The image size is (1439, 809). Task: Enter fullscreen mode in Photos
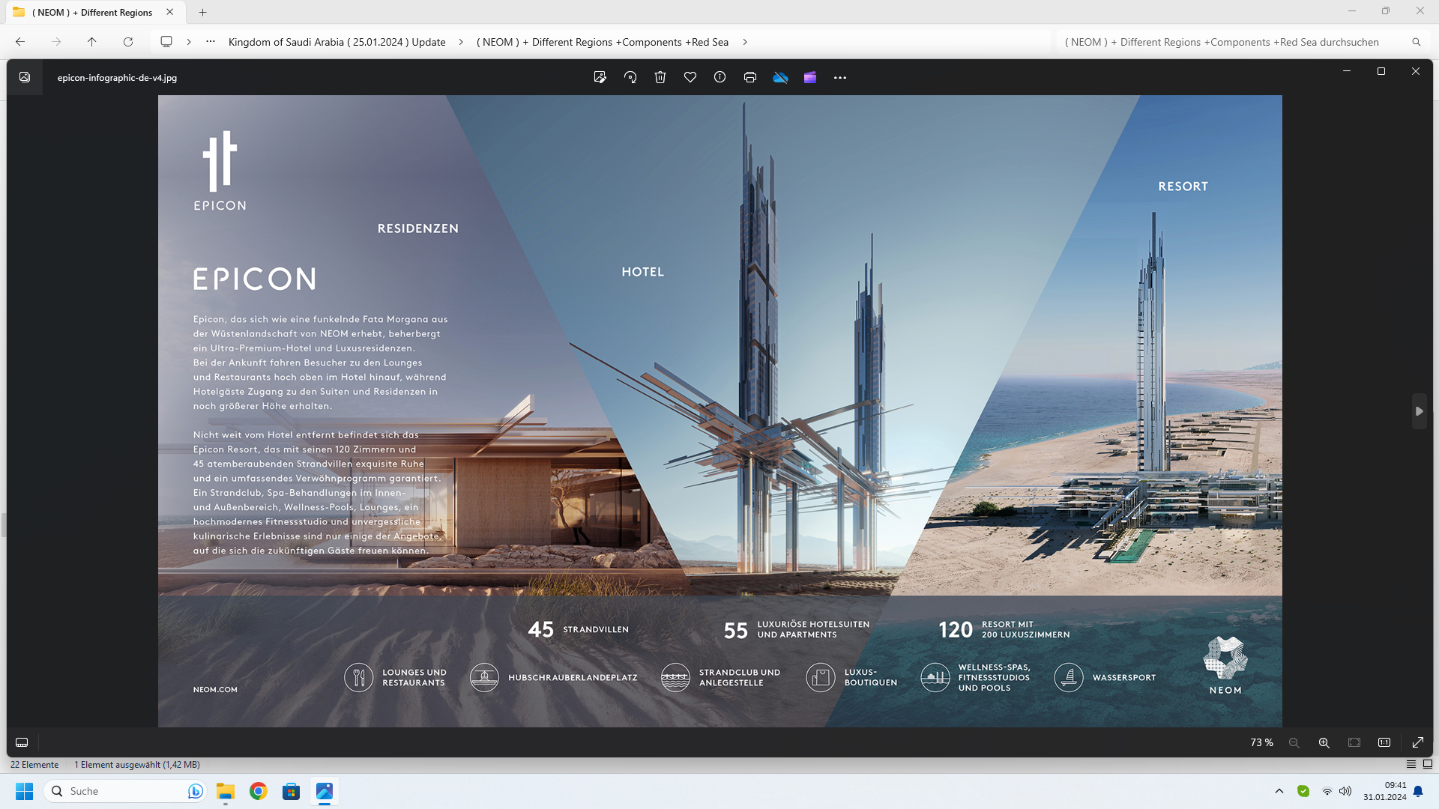(x=1418, y=742)
